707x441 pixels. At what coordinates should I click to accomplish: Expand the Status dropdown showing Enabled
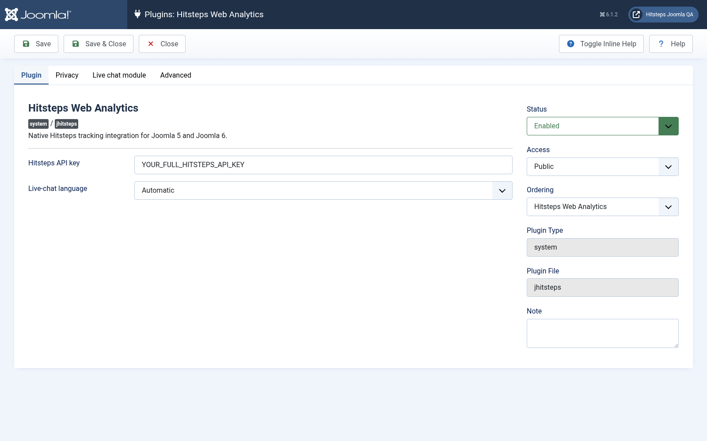click(x=603, y=126)
